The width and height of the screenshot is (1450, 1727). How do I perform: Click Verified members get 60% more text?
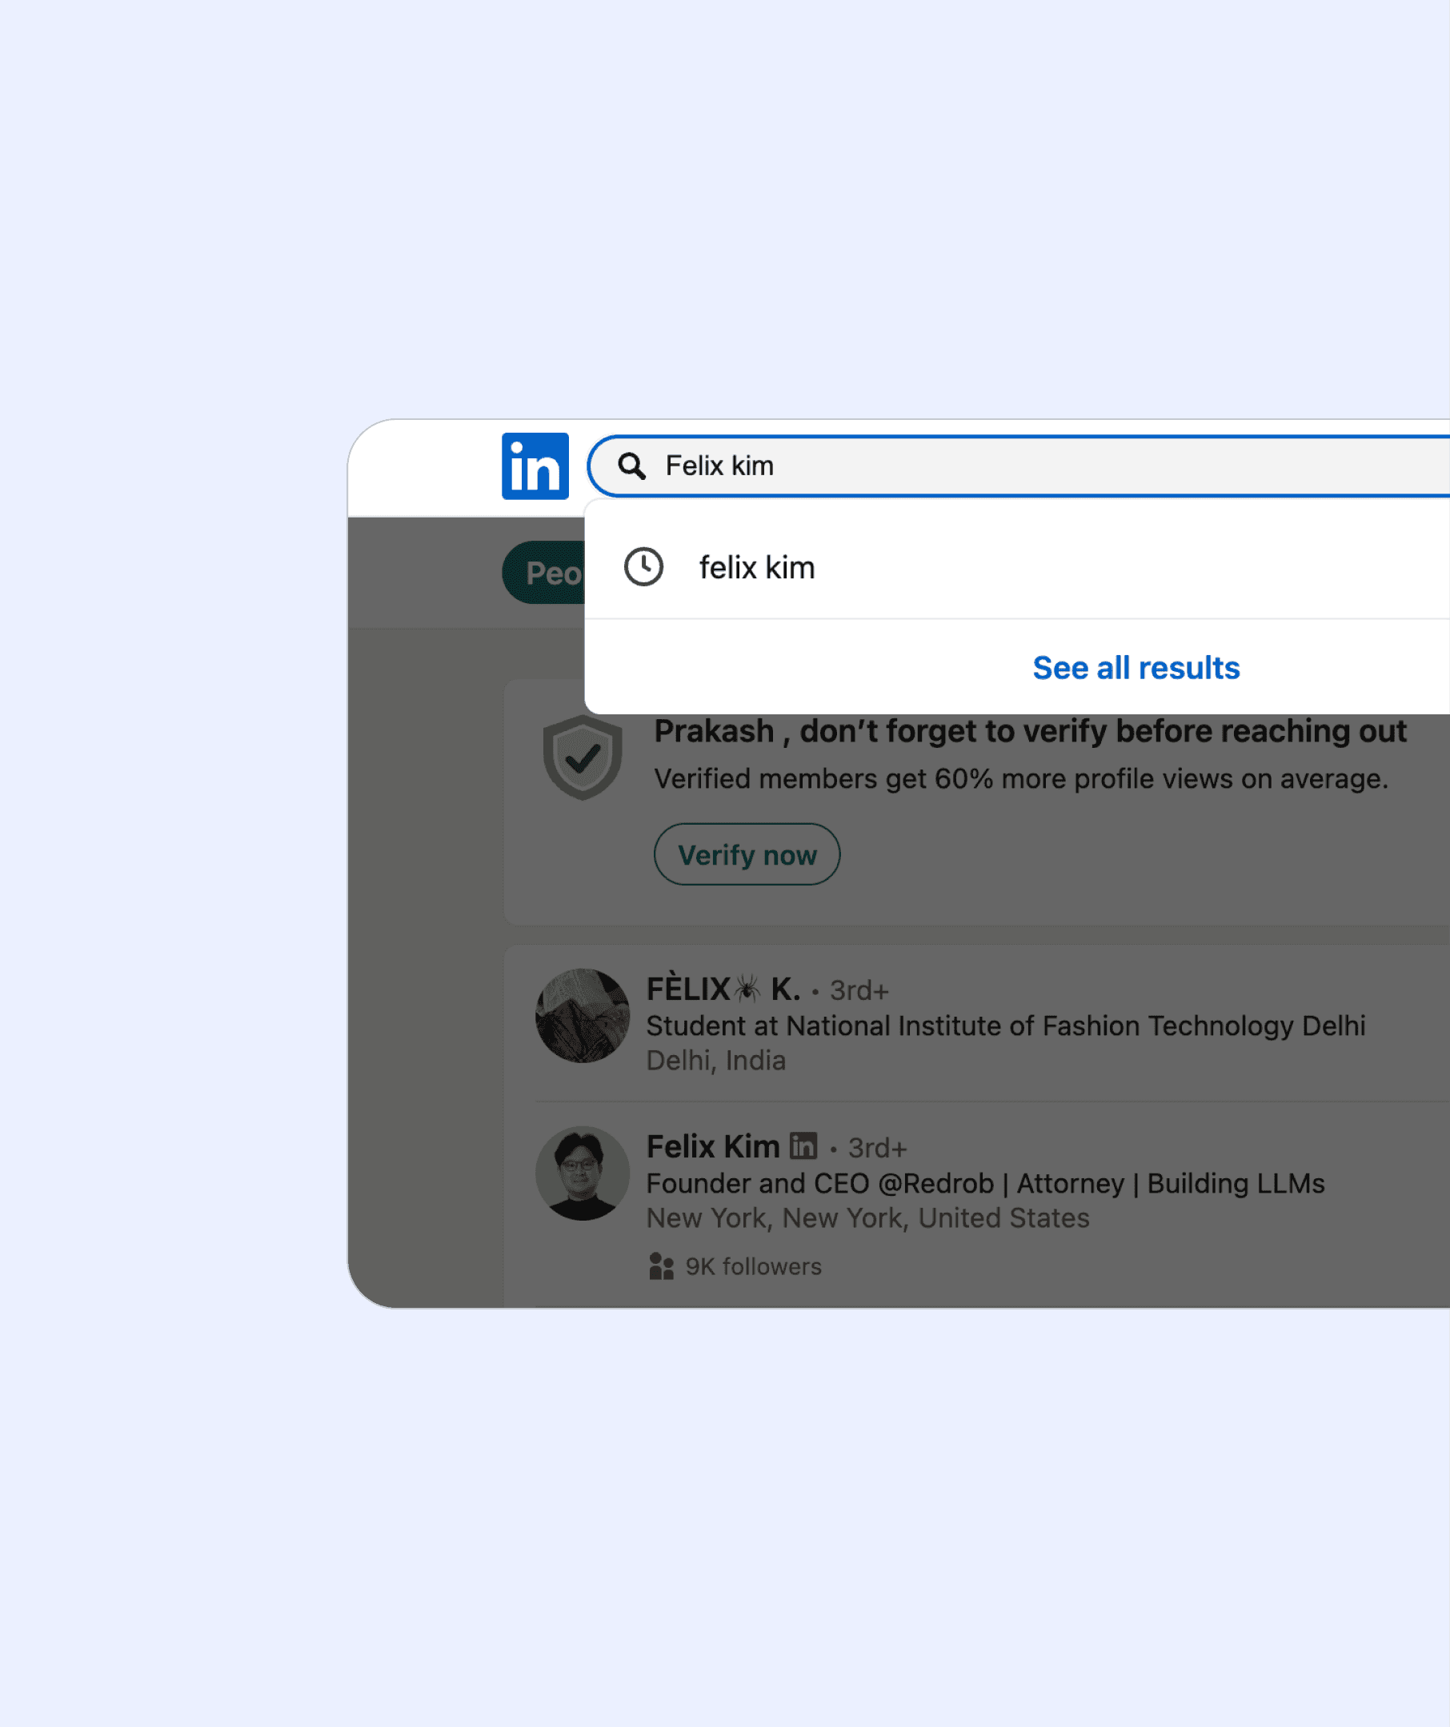point(1020,779)
